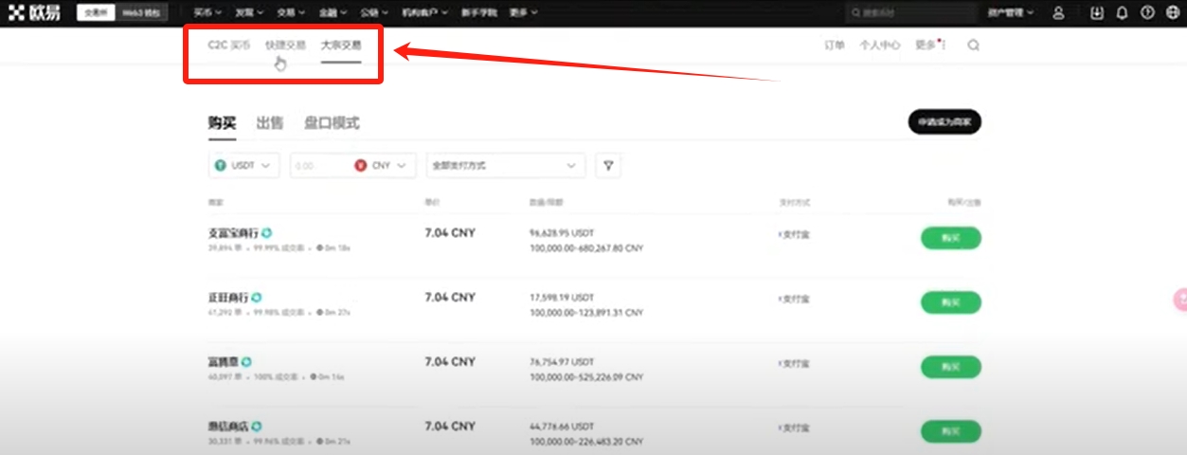The width and height of the screenshot is (1187, 455).
Task: Click the OKX 欧易 logo
Action: pyautogui.click(x=35, y=13)
